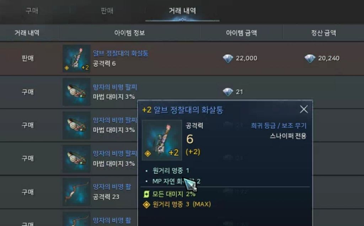Viewport: 364px width, 226px height.
Task: Click the 정산 금액 column header
Action: click(323, 33)
